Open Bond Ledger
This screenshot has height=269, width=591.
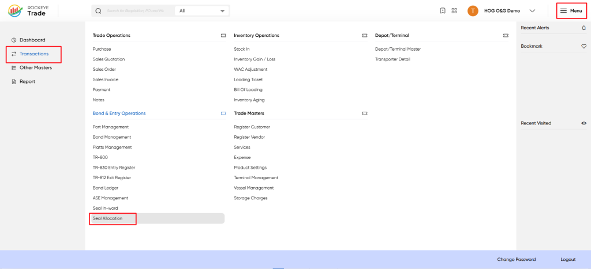click(106, 188)
